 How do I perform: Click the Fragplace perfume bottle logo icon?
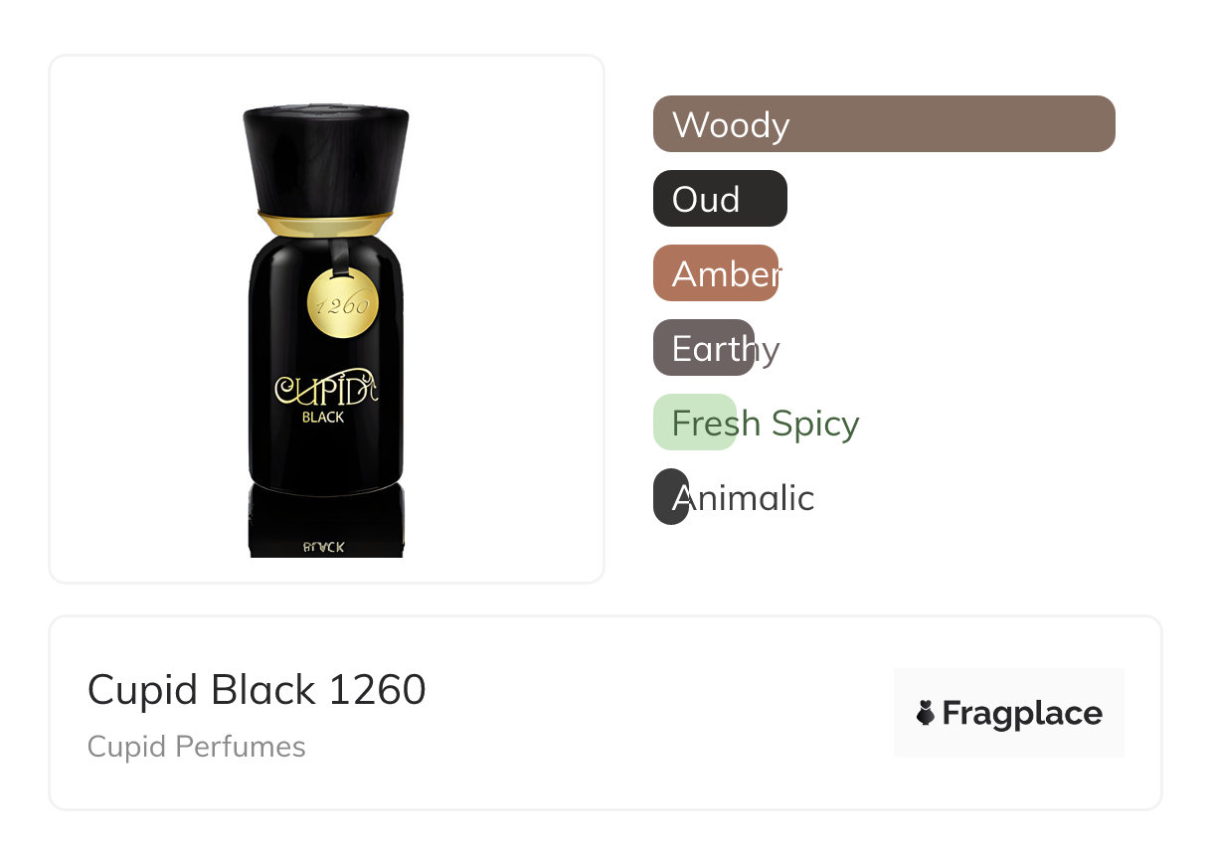click(x=926, y=713)
